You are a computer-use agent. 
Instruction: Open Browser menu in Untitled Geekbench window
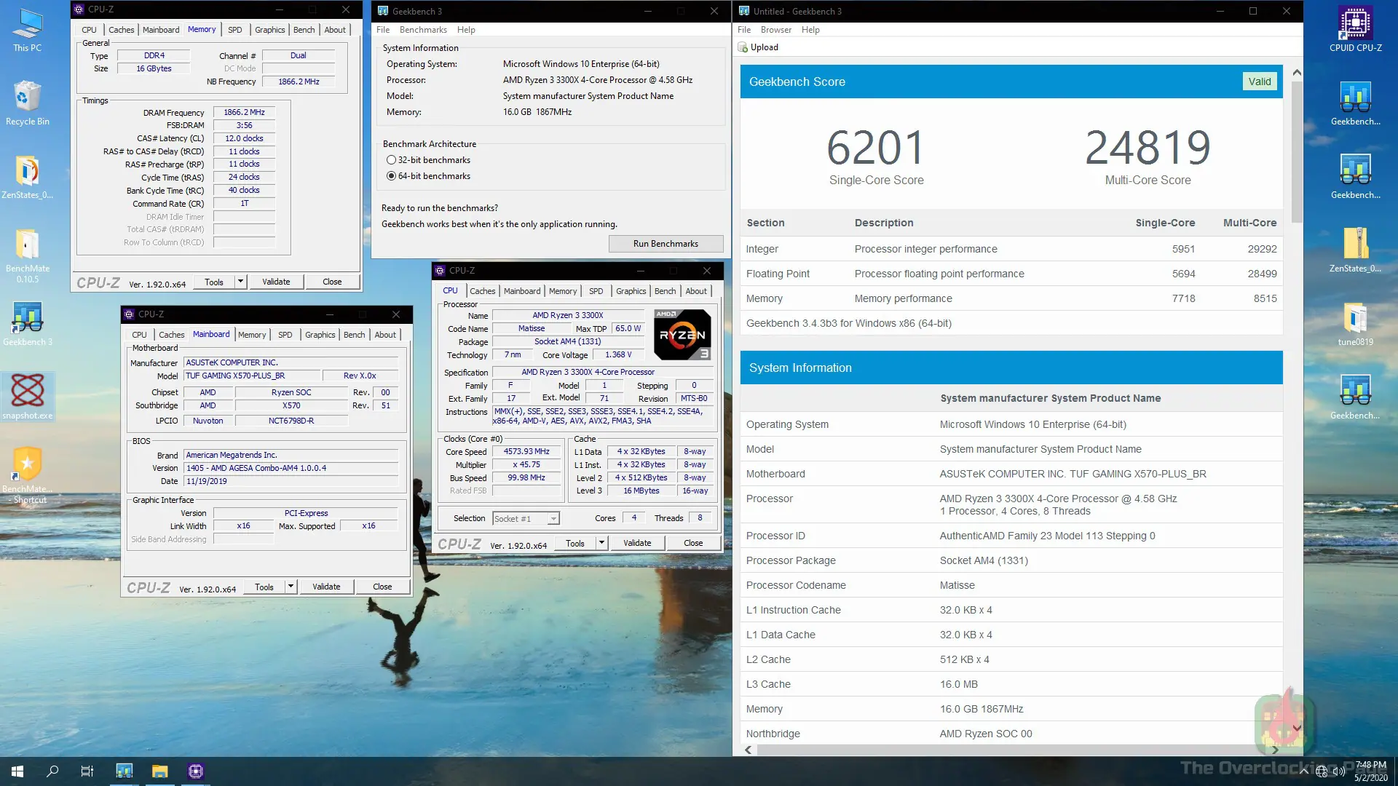(776, 30)
